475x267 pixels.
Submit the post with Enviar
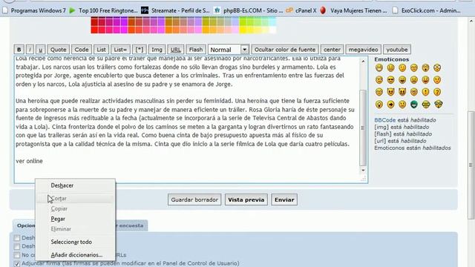tap(284, 200)
